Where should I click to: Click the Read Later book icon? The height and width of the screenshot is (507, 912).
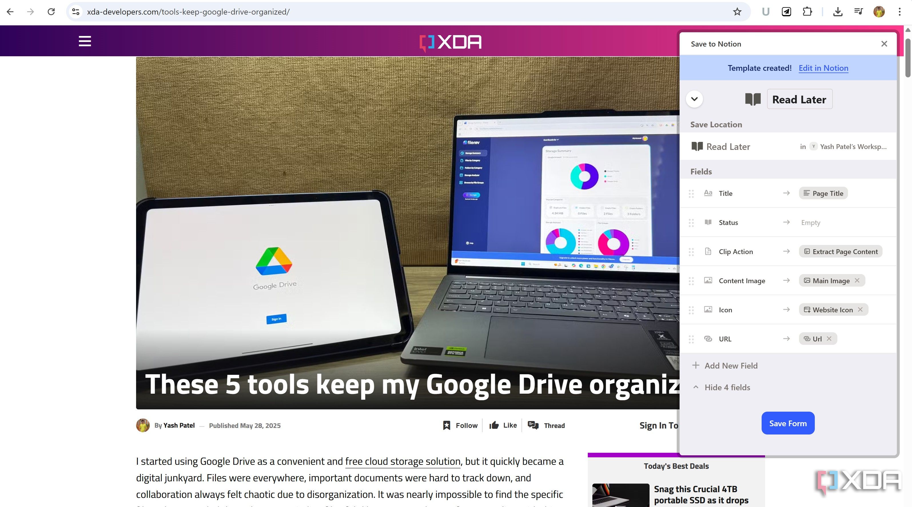[x=753, y=99]
